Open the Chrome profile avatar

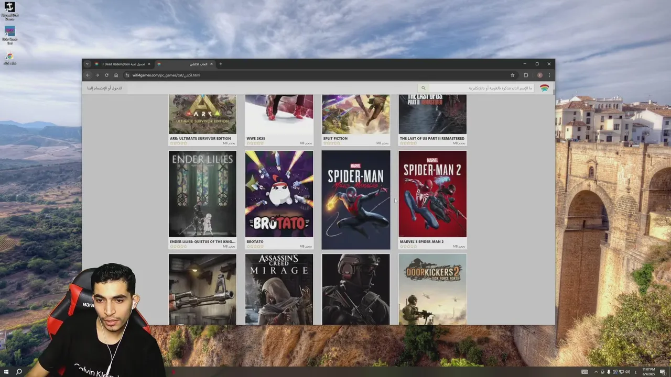coord(539,75)
